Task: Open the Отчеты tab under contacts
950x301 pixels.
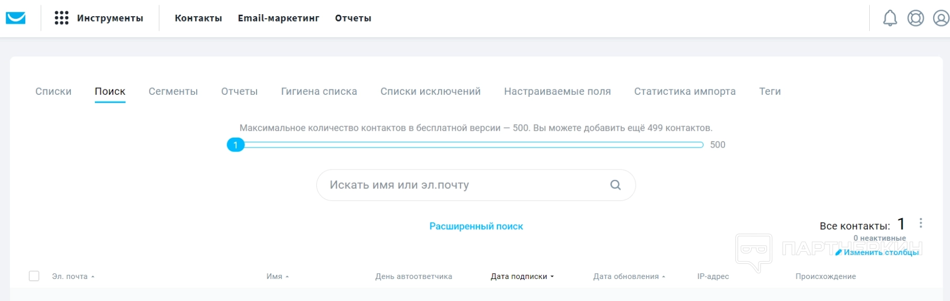Action: [x=239, y=91]
